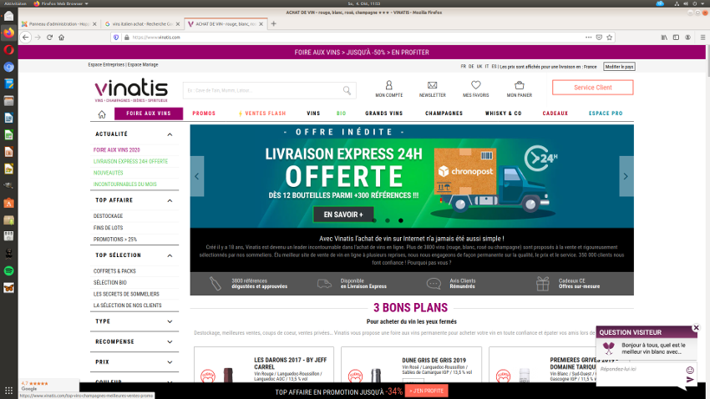This screenshot has width=710, height=399.
Task: Send the chat reply arrow
Action: (690, 380)
